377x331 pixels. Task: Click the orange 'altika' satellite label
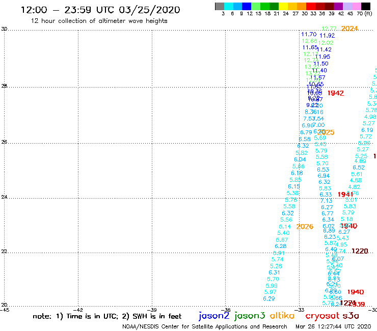(x=282, y=315)
